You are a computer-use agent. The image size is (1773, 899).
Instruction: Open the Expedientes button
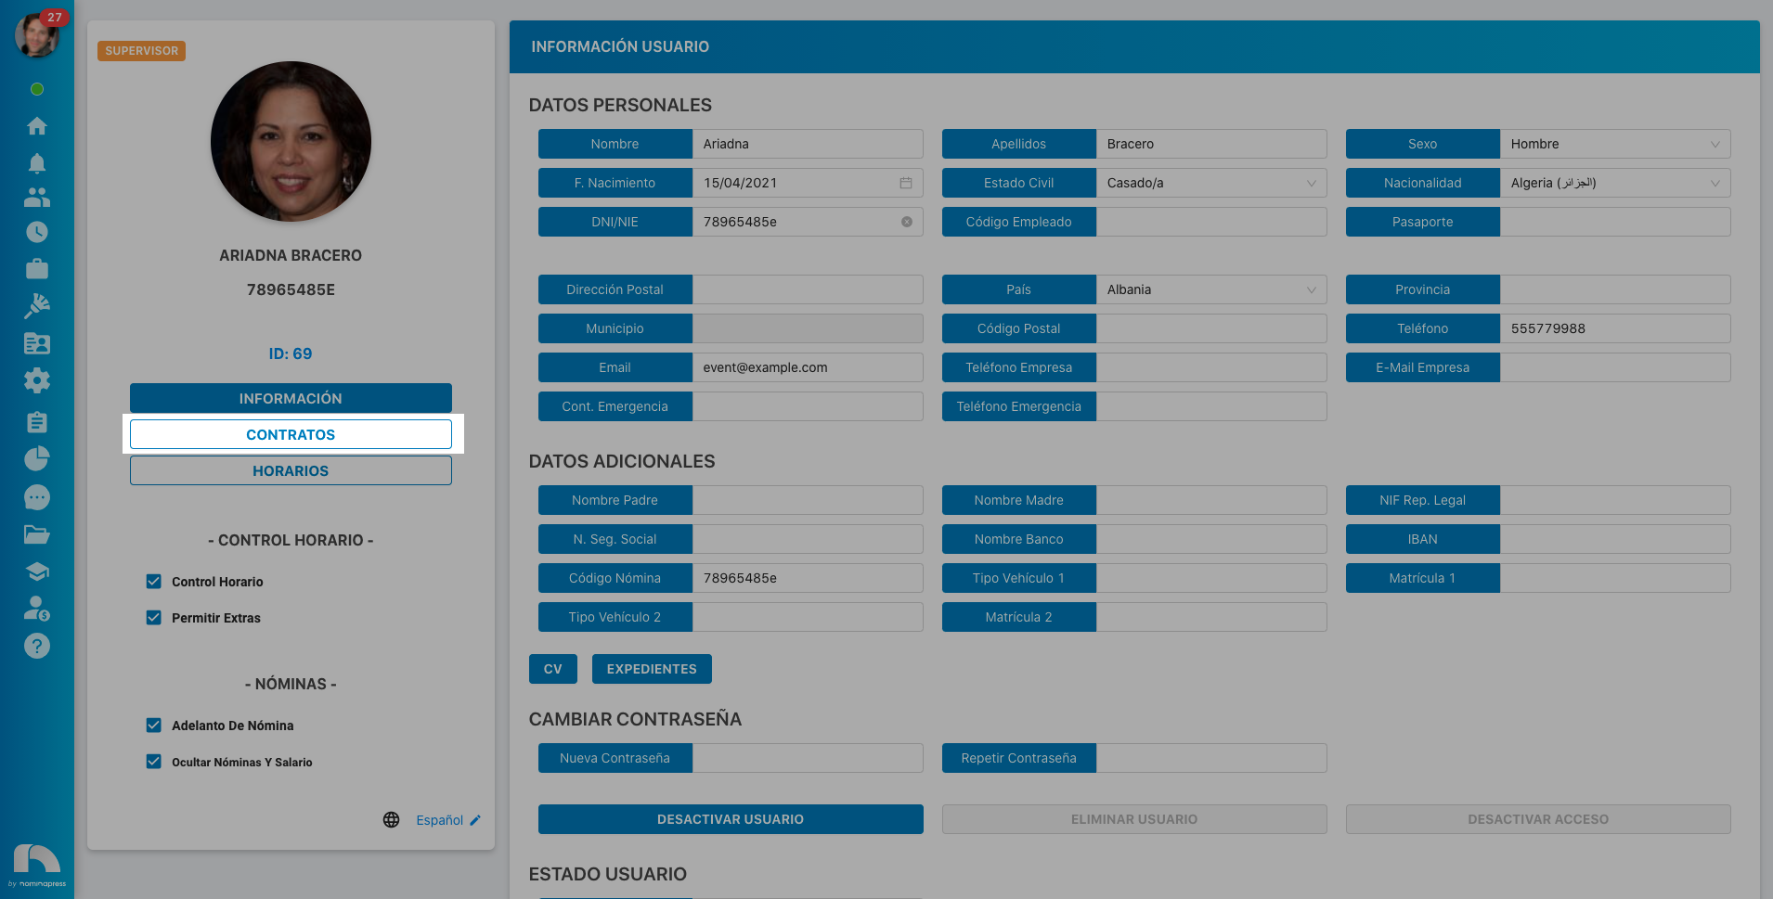click(652, 669)
